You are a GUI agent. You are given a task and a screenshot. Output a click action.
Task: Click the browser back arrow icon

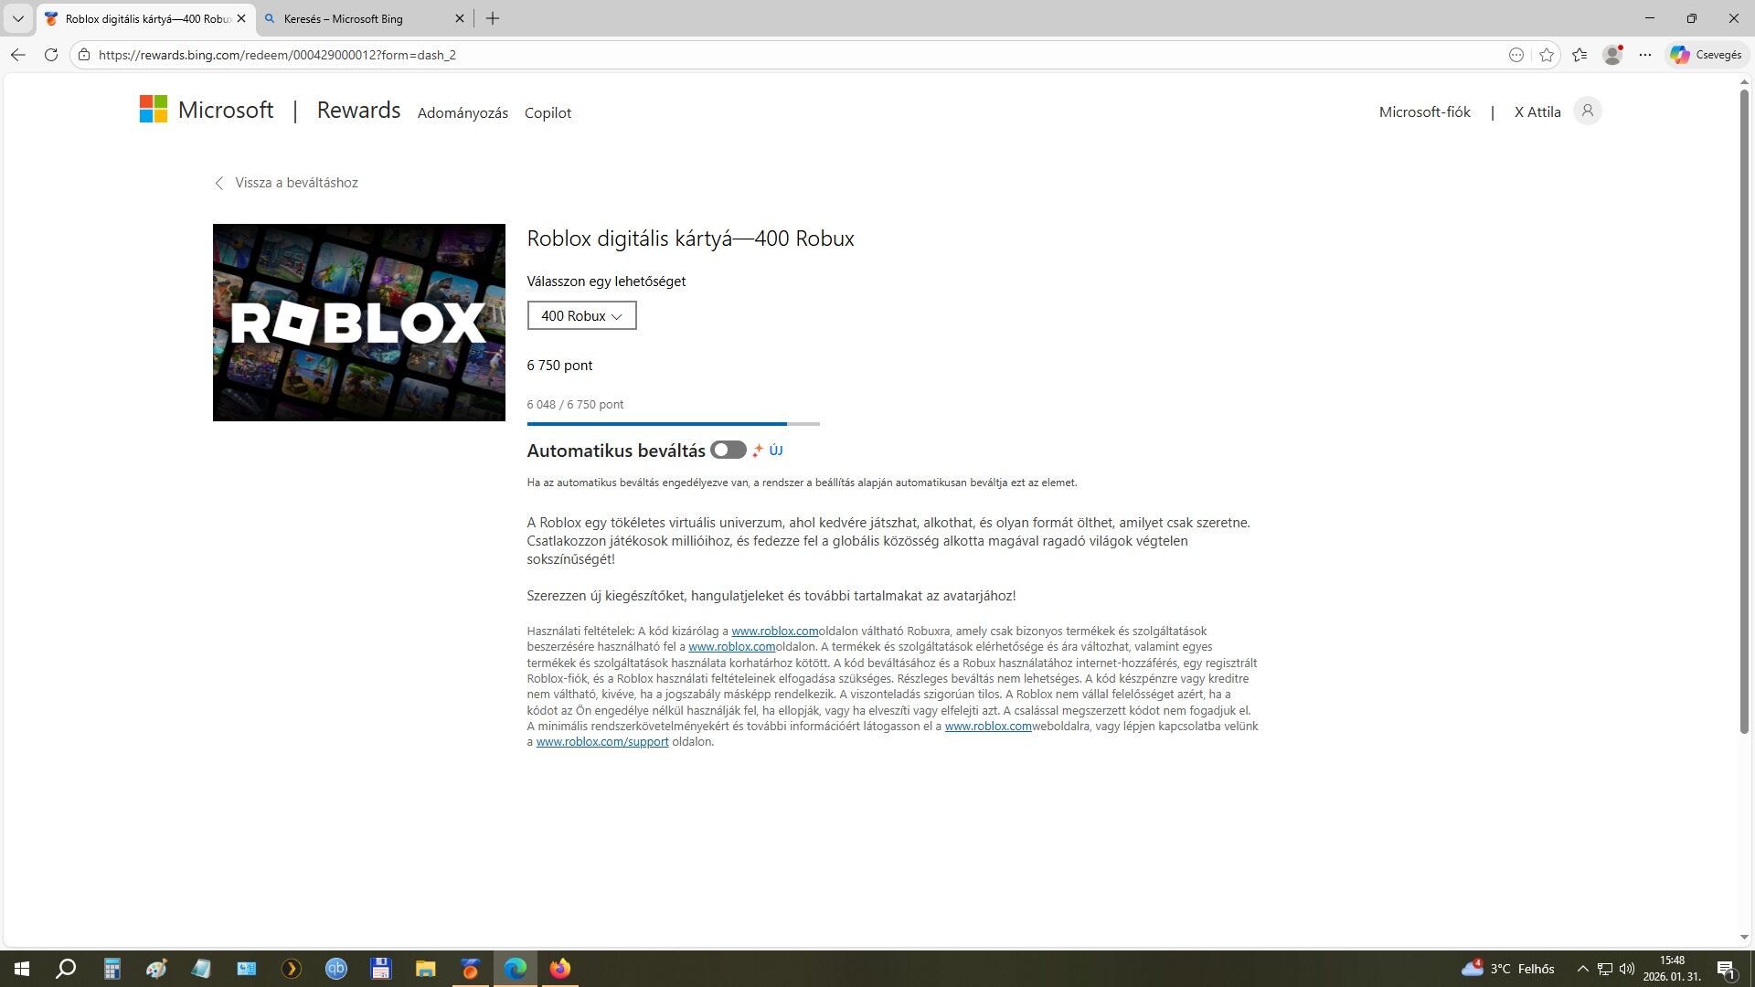(x=18, y=55)
